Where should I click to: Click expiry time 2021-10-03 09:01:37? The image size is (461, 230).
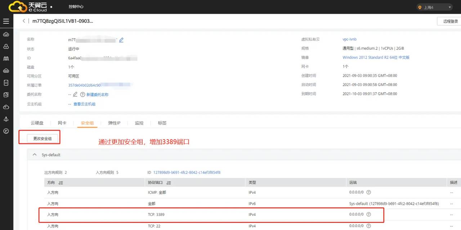point(370,94)
